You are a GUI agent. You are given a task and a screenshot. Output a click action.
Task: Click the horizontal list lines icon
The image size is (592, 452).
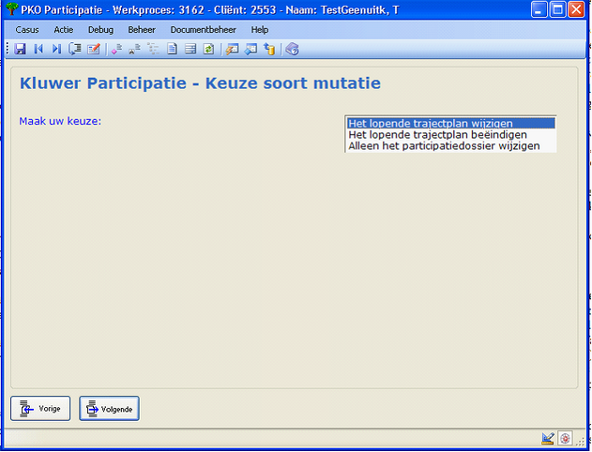(x=190, y=49)
